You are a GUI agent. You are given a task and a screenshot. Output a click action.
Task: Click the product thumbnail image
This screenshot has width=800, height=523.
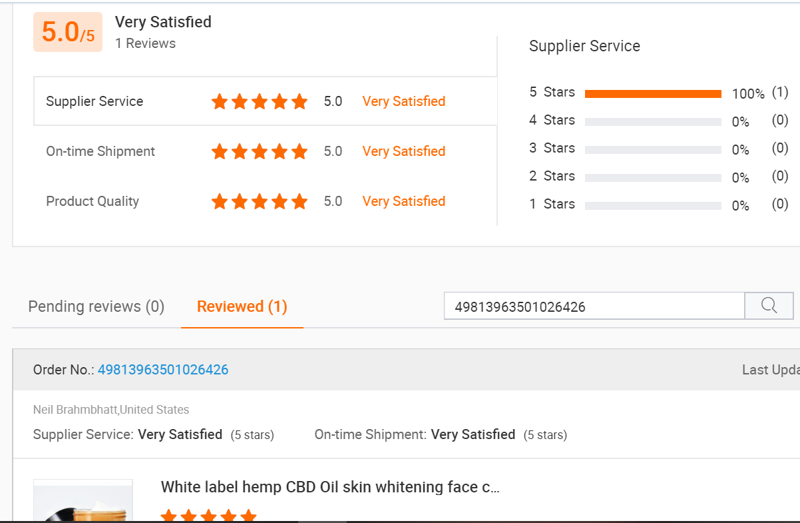pyautogui.click(x=83, y=500)
